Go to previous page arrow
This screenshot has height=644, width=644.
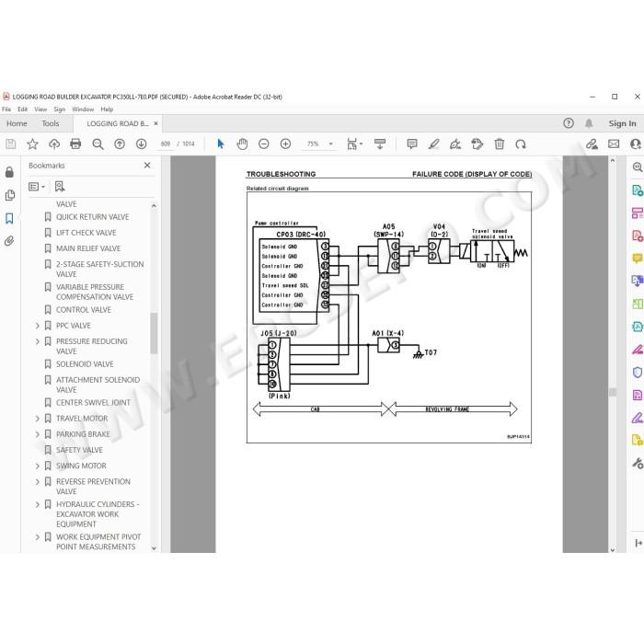[120, 144]
